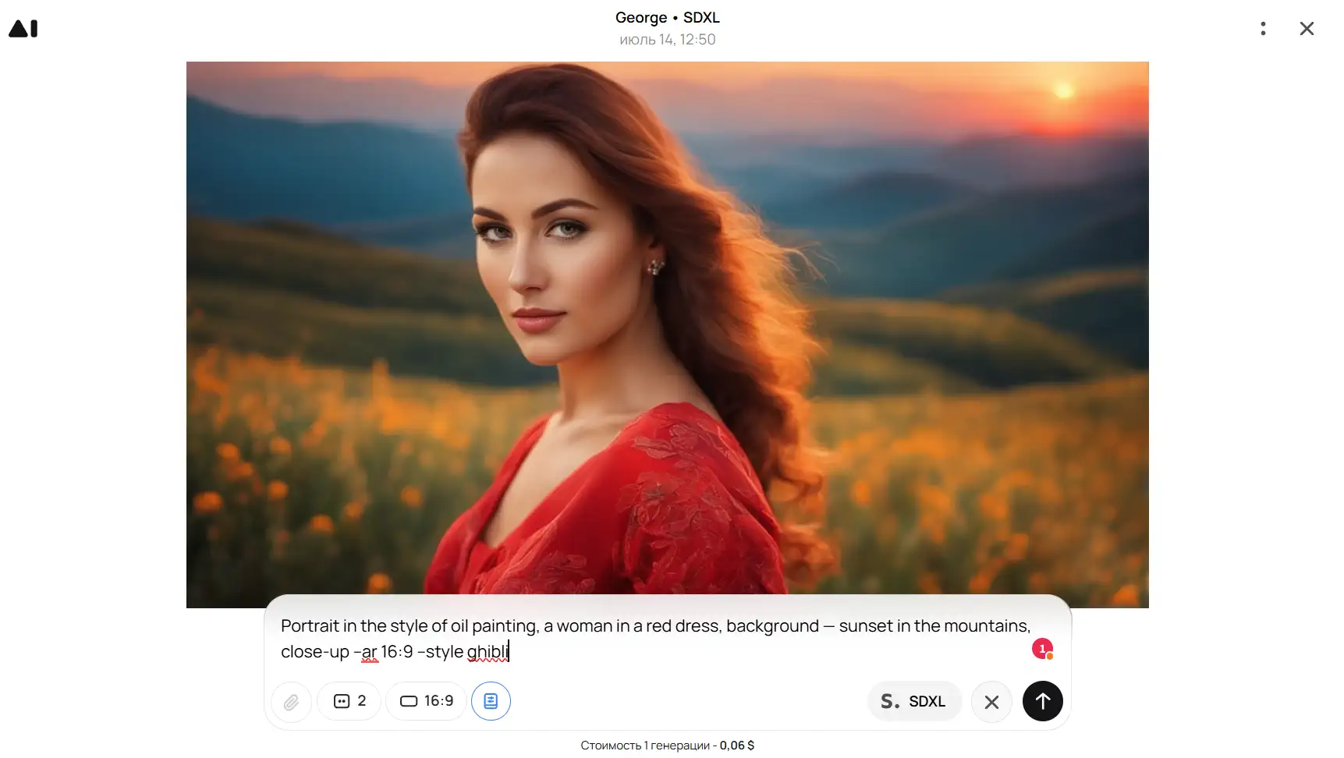Send the prompt with the black arrow button
Screen dimensions: 1344x758
[x=1043, y=701]
